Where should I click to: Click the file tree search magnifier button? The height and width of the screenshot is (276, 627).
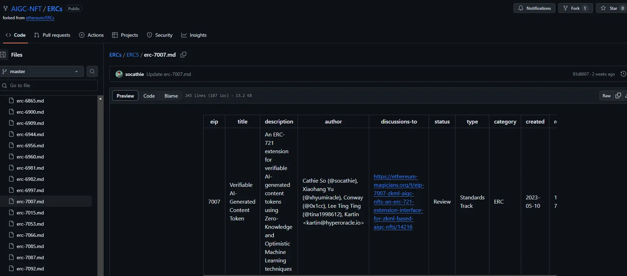(x=92, y=71)
